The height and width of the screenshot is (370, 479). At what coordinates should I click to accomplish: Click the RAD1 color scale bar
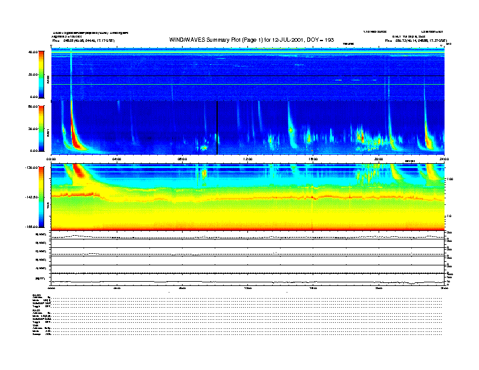click(x=41, y=129)
